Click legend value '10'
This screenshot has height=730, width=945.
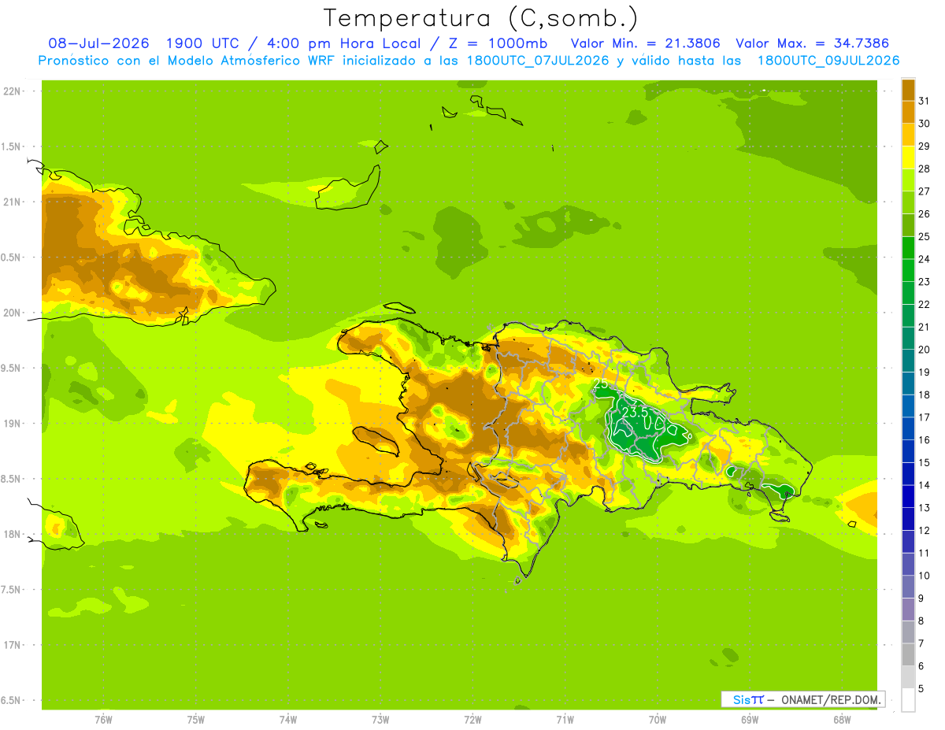(x=925, y=576)
